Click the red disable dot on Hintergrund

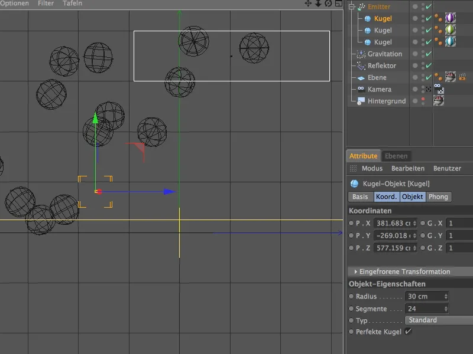422,100
